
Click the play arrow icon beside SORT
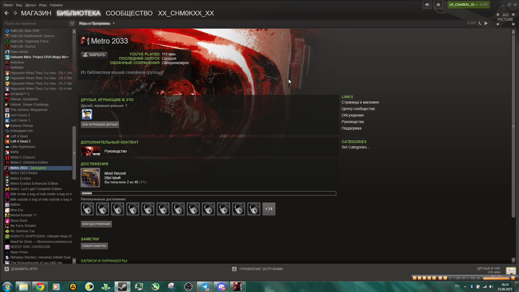click(x=486, y=23)
